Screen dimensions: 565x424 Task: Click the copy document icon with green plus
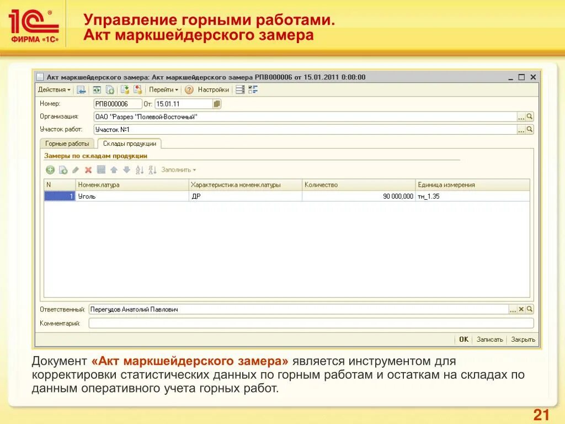[x=110, y=90]
